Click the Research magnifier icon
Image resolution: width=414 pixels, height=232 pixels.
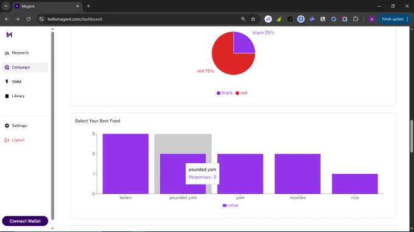click(x=7, y=53)
